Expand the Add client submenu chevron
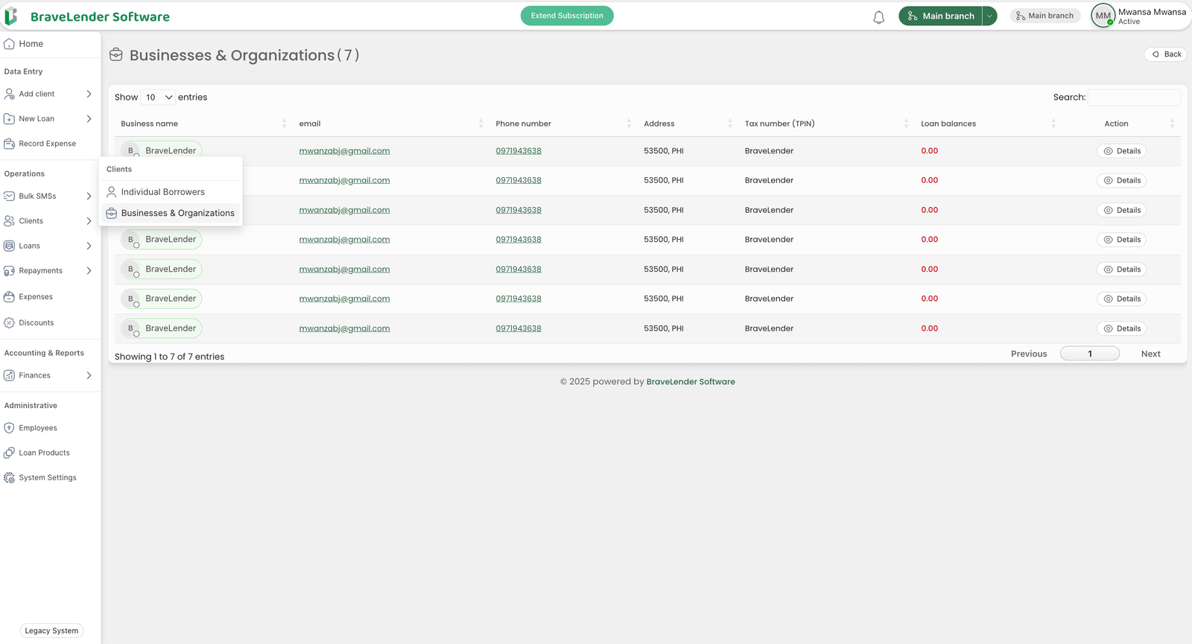This screenshot has height=644, width=1192. point(89,94)
